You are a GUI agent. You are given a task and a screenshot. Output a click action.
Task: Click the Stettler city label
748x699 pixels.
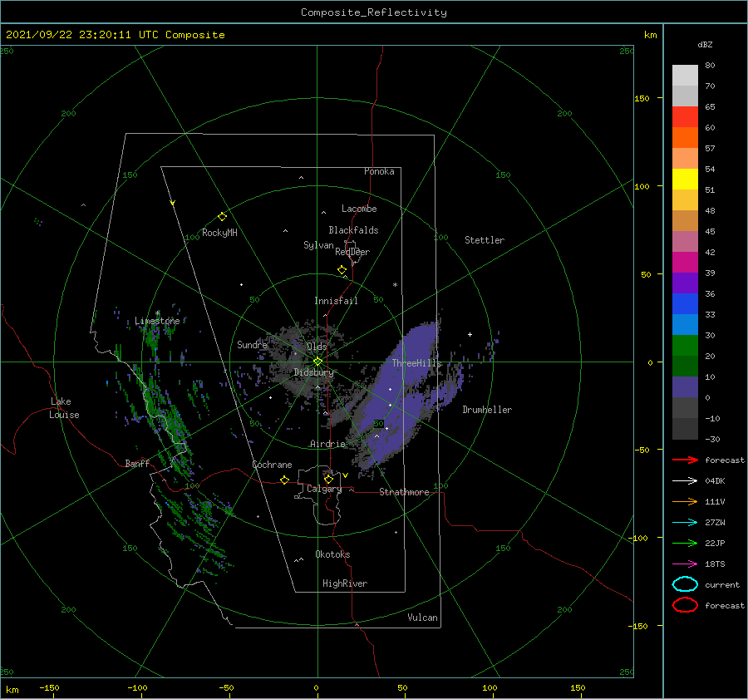pos(485,240)
